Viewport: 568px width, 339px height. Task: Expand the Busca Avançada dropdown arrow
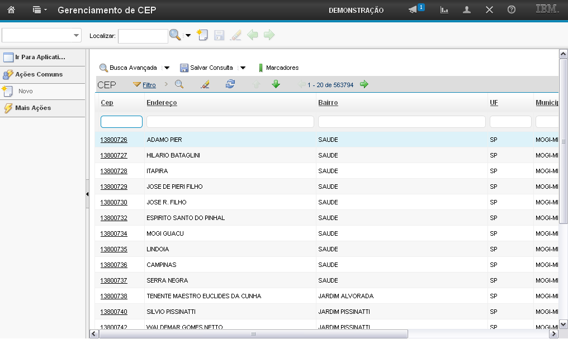click(x=167, y=68)
